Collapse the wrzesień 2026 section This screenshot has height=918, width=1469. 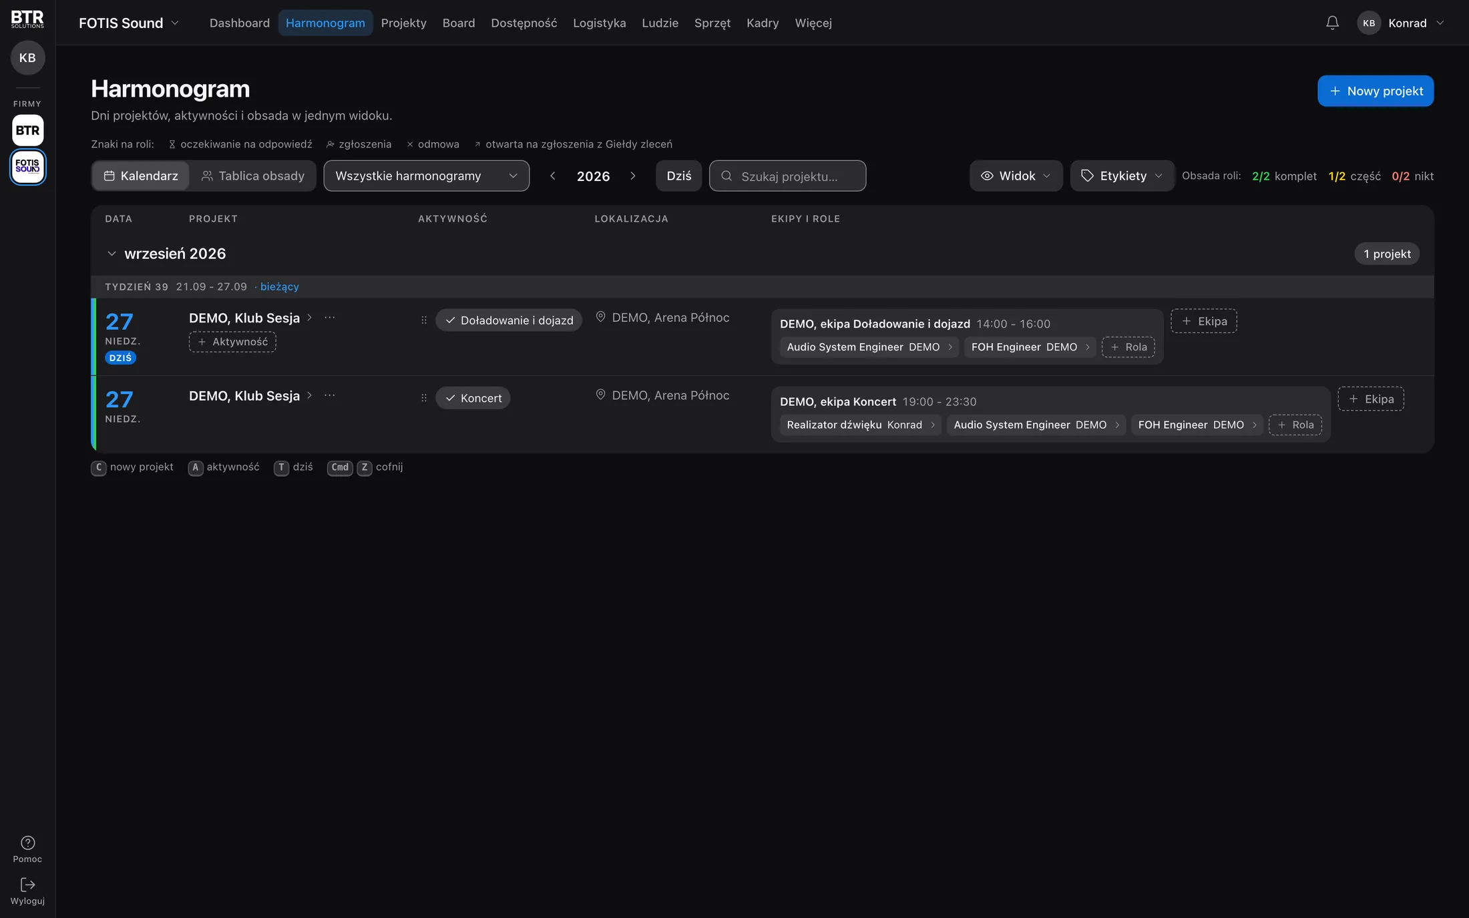(x=112, y=254)
